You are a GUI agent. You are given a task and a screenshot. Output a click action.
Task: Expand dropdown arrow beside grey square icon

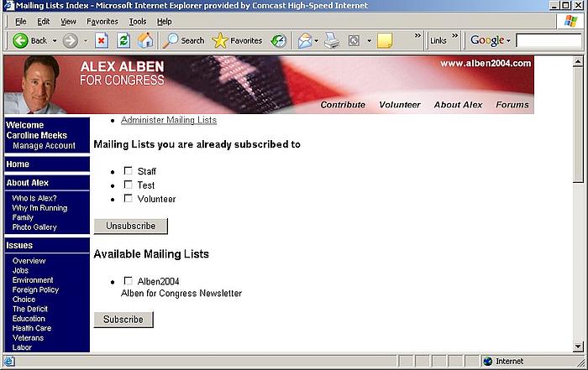[x=369, y=40]
